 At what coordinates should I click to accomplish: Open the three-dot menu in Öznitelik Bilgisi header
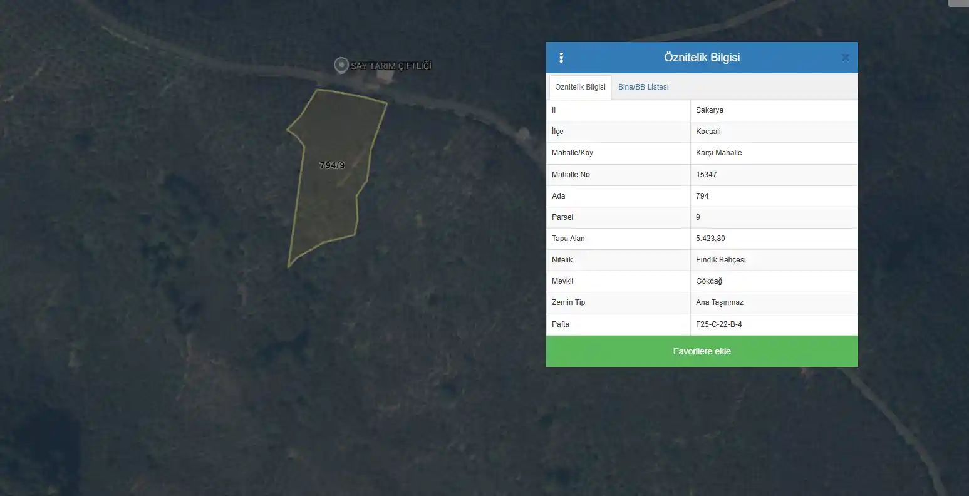coord(561,58)
